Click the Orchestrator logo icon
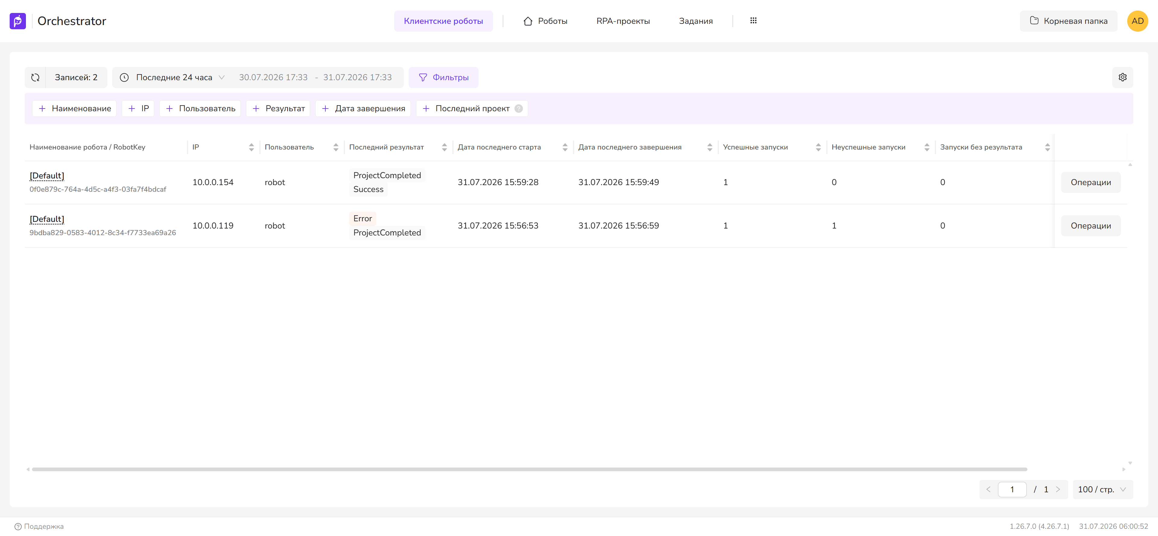This screenshot has height=536, width=1158. pos(17,21)
